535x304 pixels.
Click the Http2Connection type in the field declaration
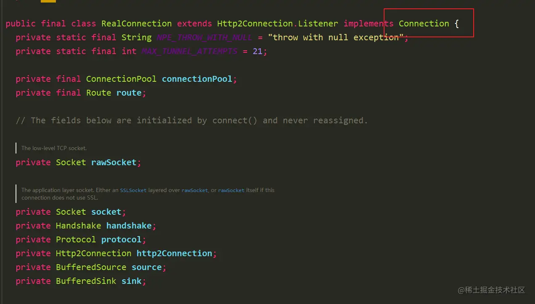click(94, 253)
